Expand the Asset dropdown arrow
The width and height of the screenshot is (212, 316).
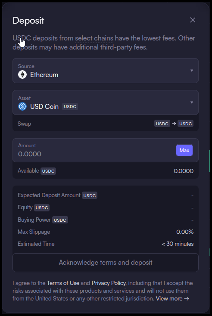[x=192, y=102]
